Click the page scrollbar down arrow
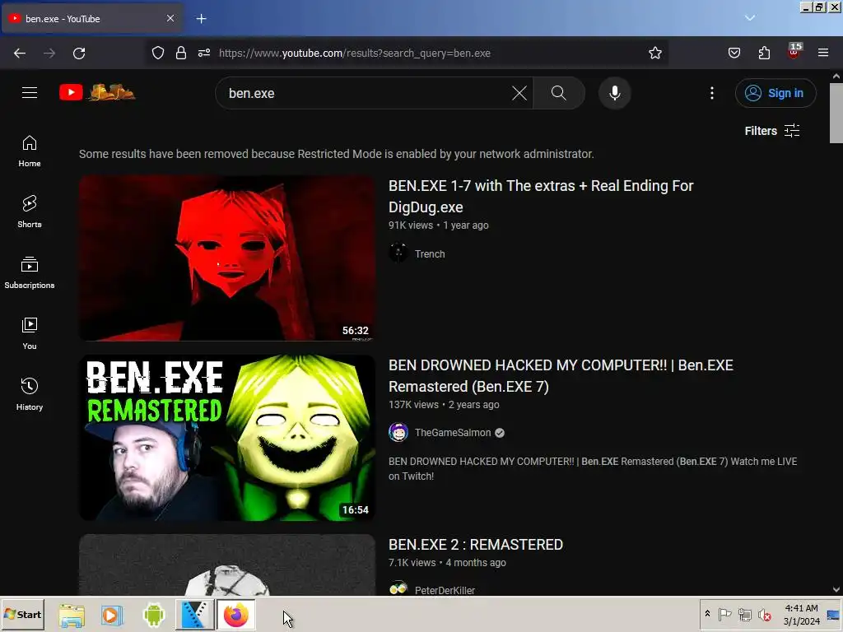Viewport: 843px width, 632px height. pyautogui.click(x=836, y=589)
